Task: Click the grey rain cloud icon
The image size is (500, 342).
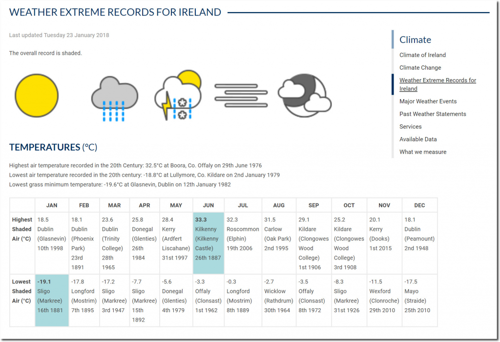Action: [114, 99]
